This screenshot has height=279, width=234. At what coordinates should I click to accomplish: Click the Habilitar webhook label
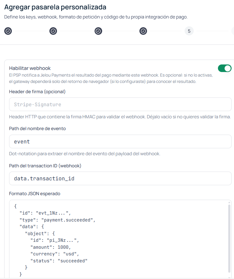point(30,68)
